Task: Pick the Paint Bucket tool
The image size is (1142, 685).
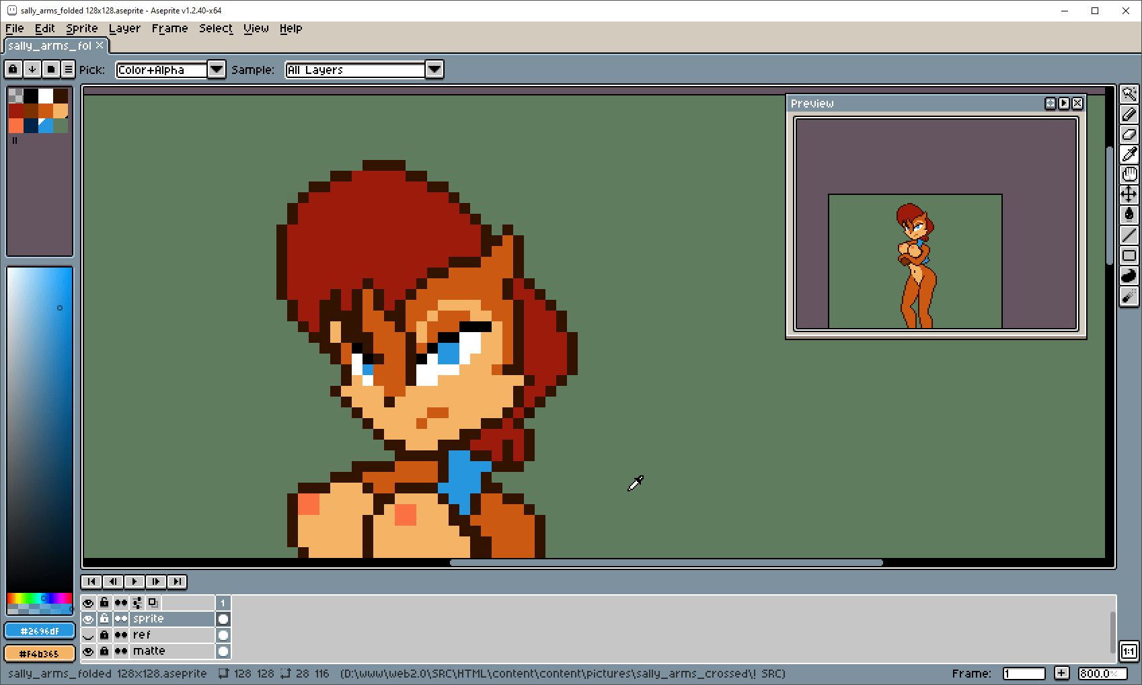Action: pos(1129,215)
